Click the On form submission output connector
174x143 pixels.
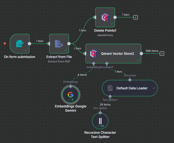point(30,44)
